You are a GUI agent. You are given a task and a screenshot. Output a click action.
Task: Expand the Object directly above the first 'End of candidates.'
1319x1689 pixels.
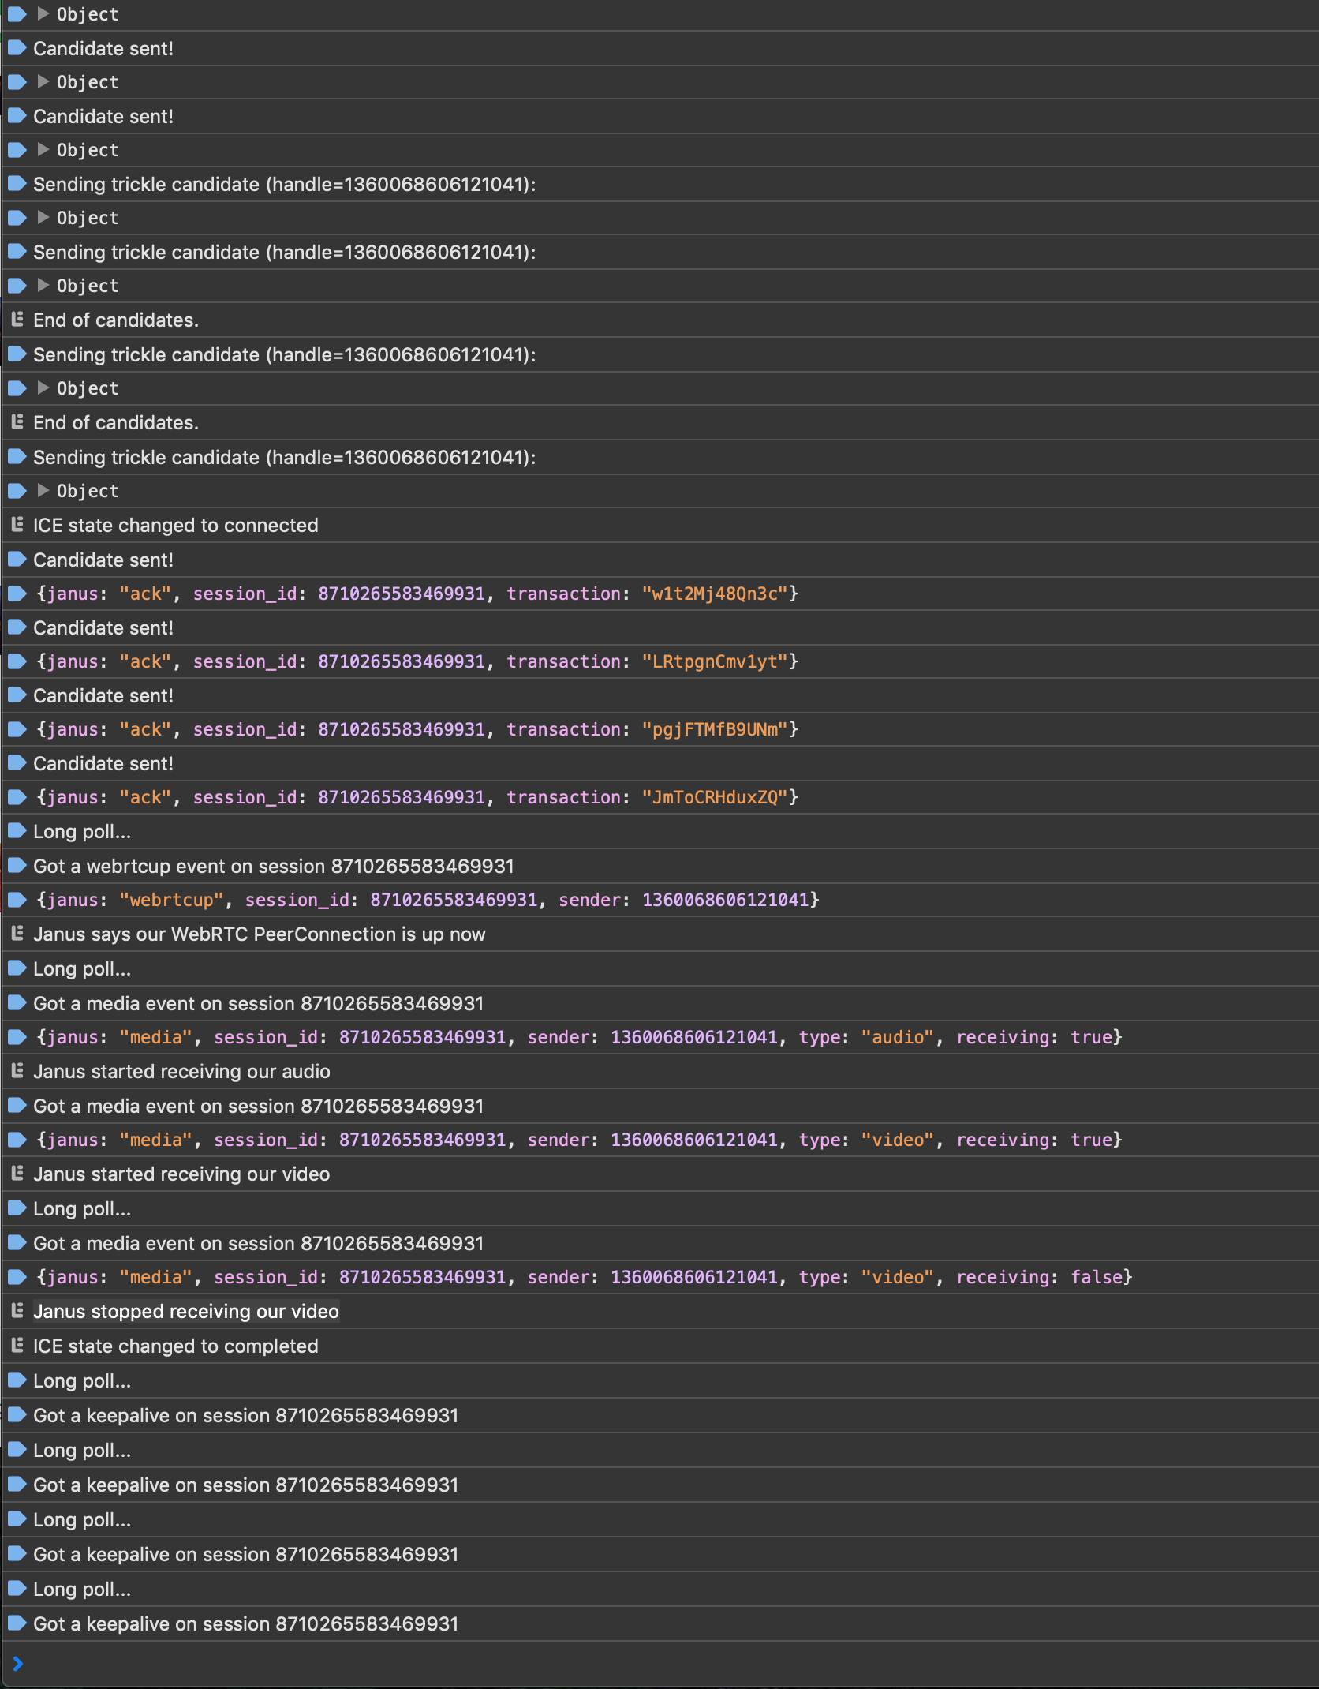tap(43, 285)
